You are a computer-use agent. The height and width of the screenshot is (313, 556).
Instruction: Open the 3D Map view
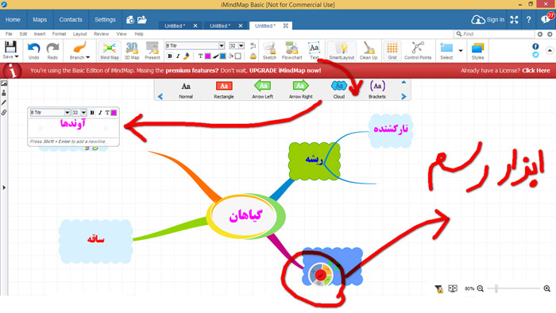[x=132, y=50]
